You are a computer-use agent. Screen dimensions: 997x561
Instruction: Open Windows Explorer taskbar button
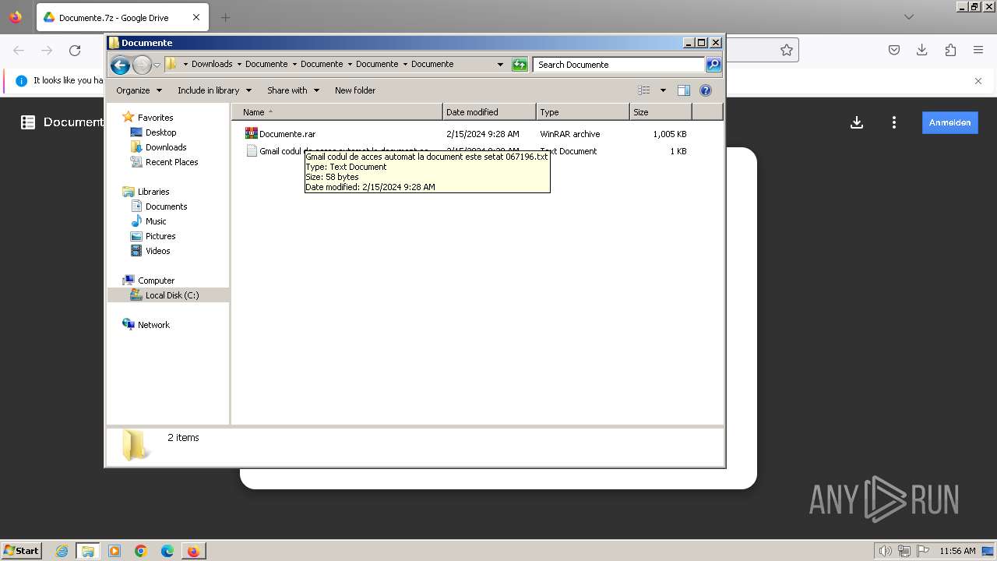[87, 551]
